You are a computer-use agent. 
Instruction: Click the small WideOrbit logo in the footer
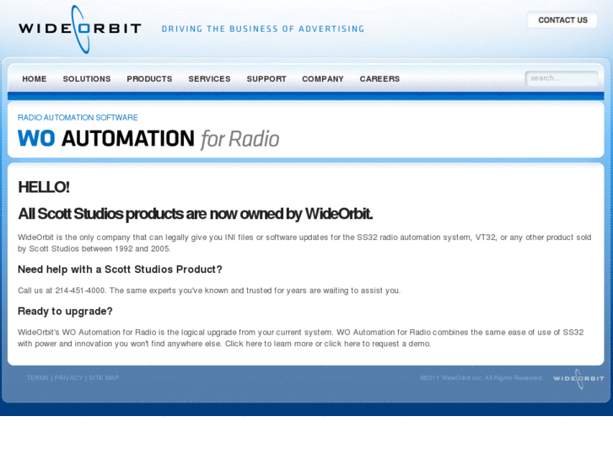tap(578, 379)
